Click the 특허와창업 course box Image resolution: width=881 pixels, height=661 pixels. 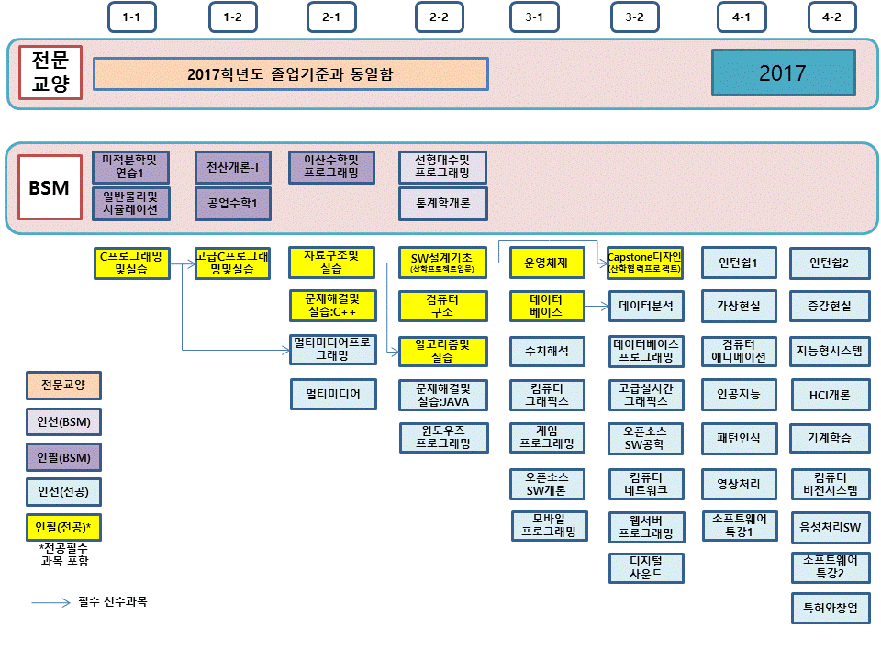tap(831, 608)
